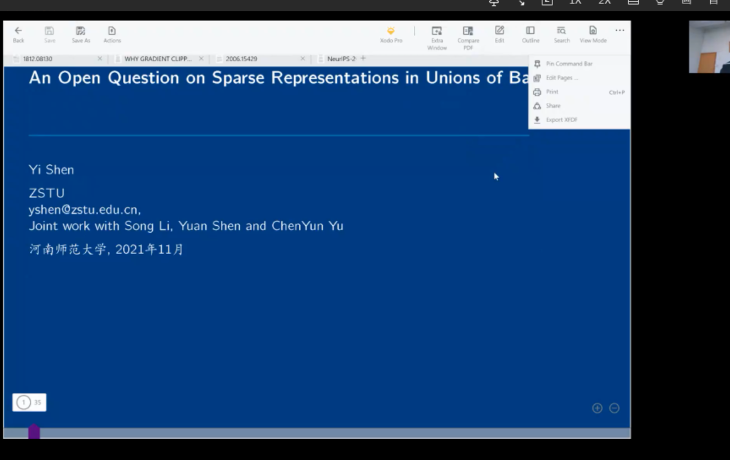Open an Extra Window

coord(437,32)
